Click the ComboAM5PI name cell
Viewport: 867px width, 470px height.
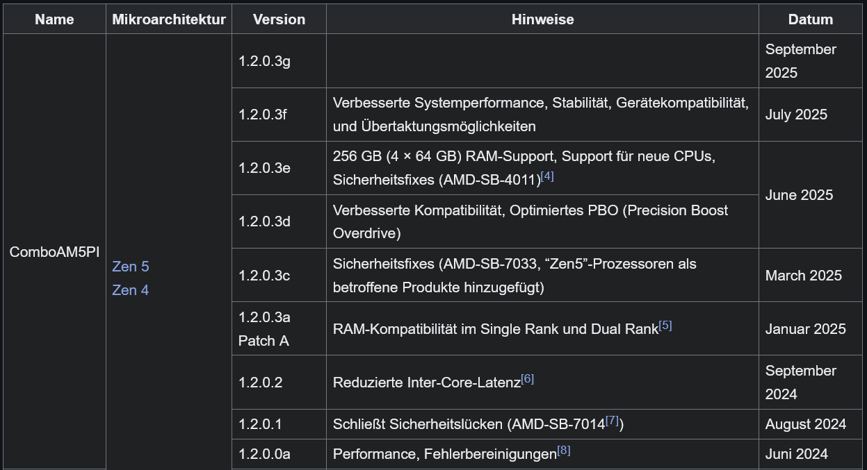54,252
